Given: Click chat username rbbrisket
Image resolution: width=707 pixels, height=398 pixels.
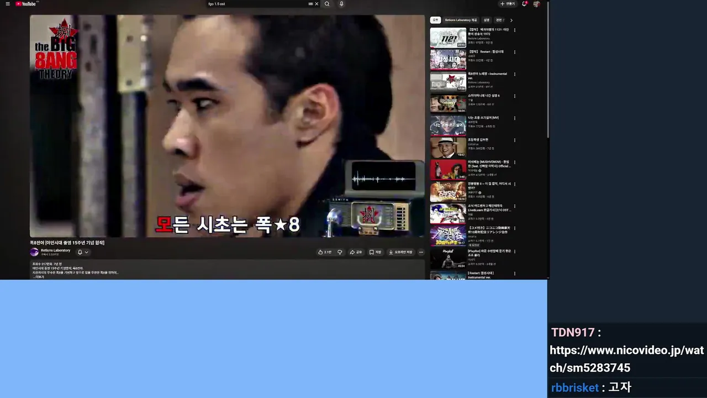Looking at the screenshot, I should 574,387.
